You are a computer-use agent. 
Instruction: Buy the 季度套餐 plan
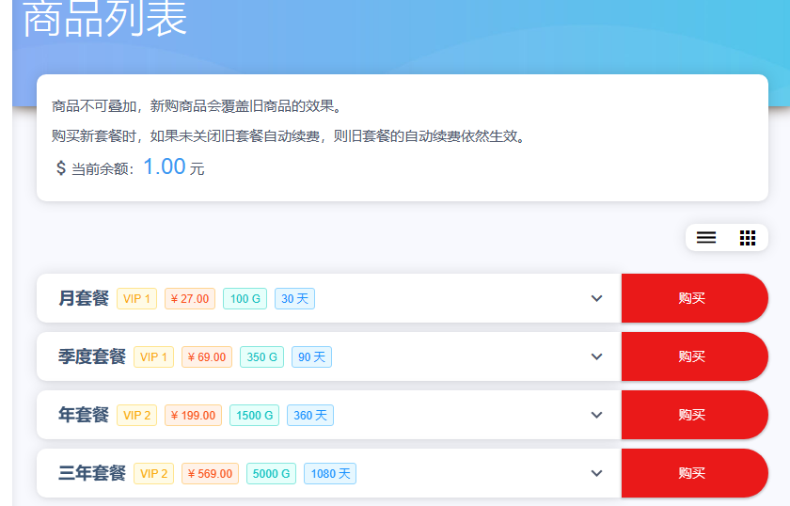pos(693,356)
